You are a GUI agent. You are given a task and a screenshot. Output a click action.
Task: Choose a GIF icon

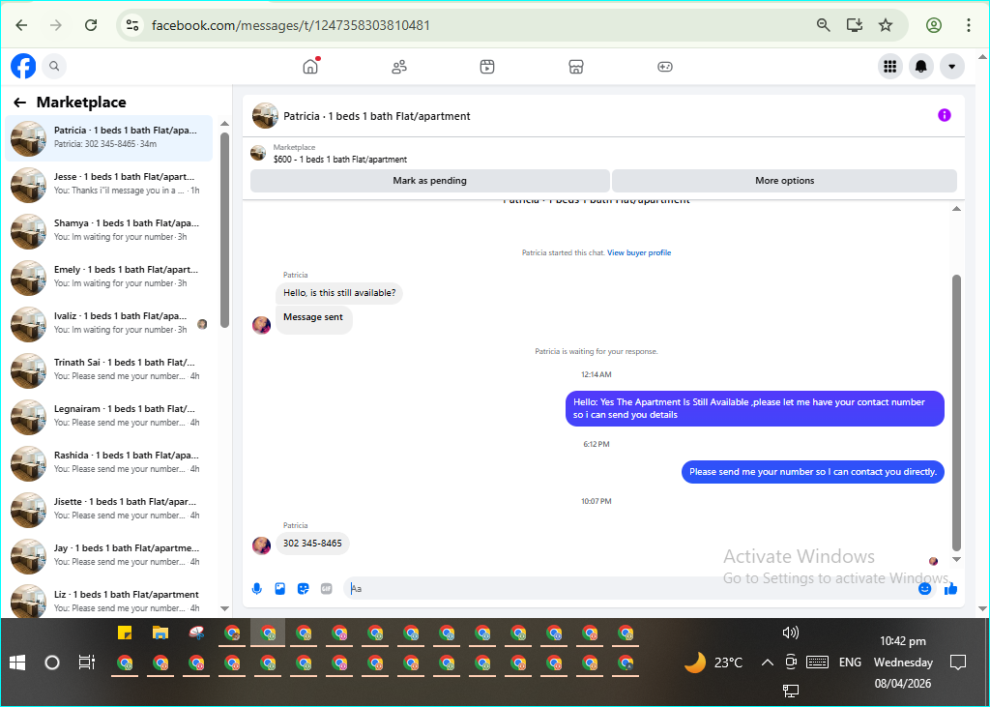327,589
